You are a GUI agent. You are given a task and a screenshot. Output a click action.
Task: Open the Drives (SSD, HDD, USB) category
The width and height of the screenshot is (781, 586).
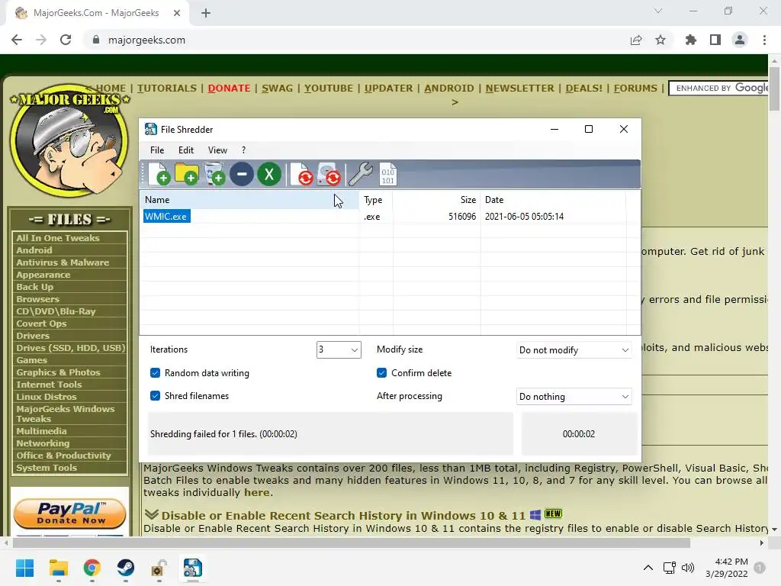click(x=69, y=348)
